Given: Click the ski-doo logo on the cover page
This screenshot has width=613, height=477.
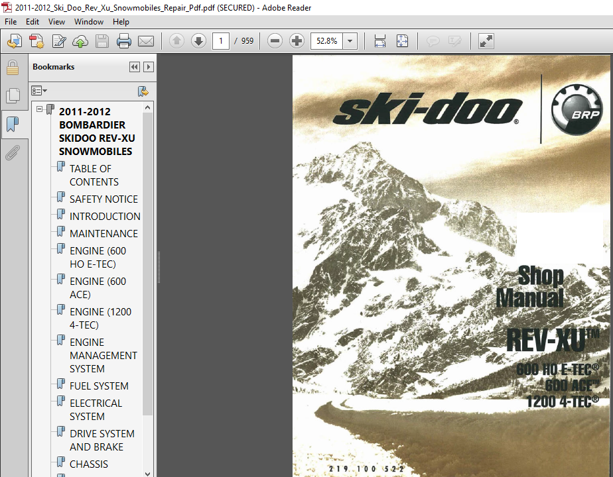Looking at the screenshot, I should [427, 109].
